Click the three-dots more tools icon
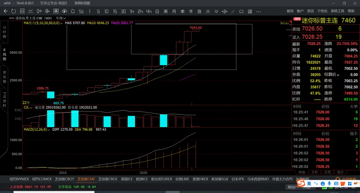The width and height of the screenshot is (360, 193). pyautogui.click(x=259, y=11)
